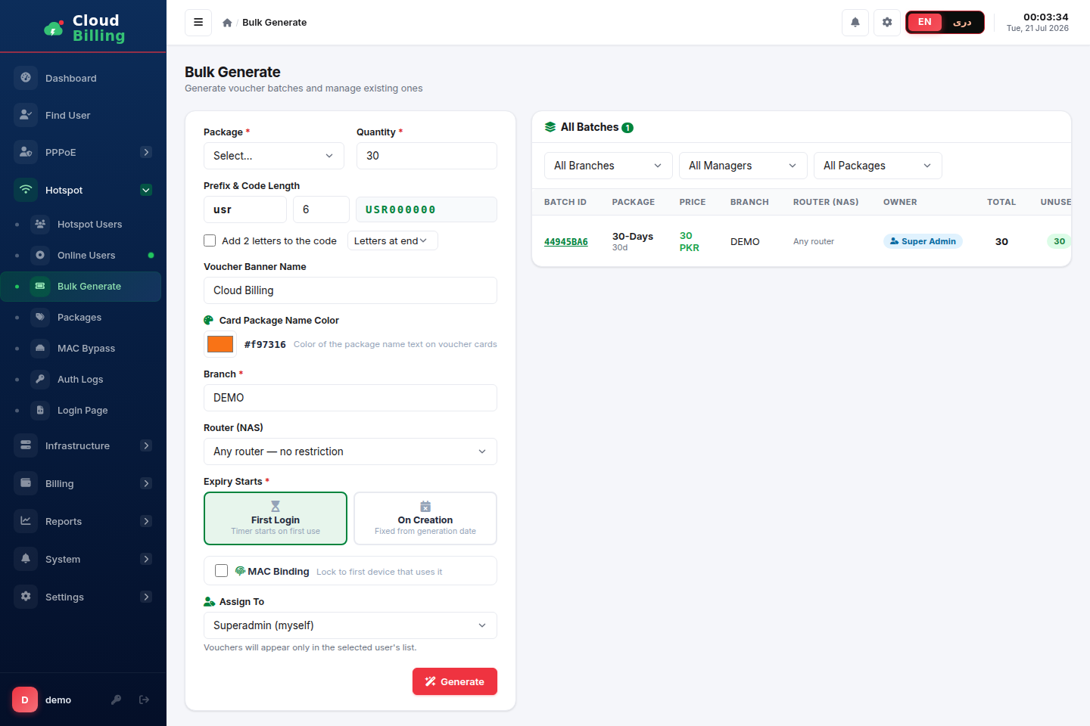Click the demo user avatar
Image resolution: width=1090 pixels, height=726 pixels.
[25, 700]
